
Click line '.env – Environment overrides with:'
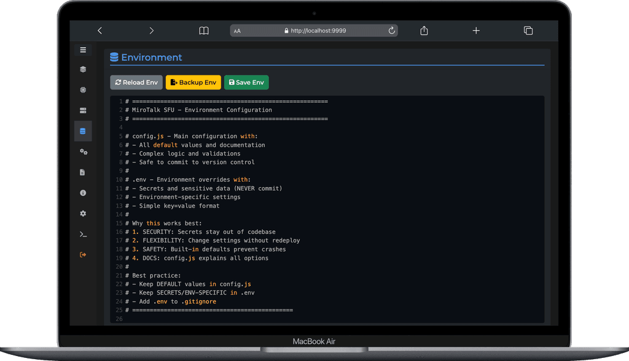click(x=192, y=180)
